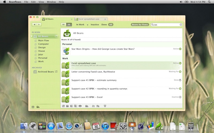Click the All Beans inbox icon in header
The height and width of the screenshot is (133, 214).
pos(67,33)
